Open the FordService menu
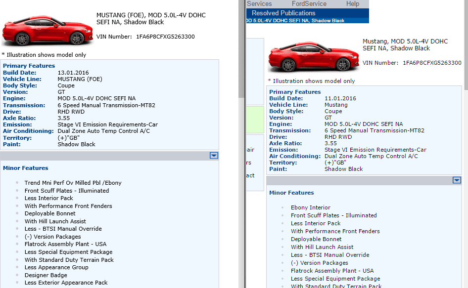 coord(309,4)
